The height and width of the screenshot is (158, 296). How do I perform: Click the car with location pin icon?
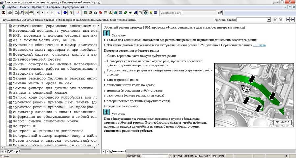pos(136,13)
